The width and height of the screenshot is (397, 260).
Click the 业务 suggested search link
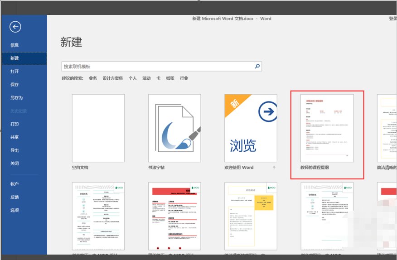coord(93,78)
